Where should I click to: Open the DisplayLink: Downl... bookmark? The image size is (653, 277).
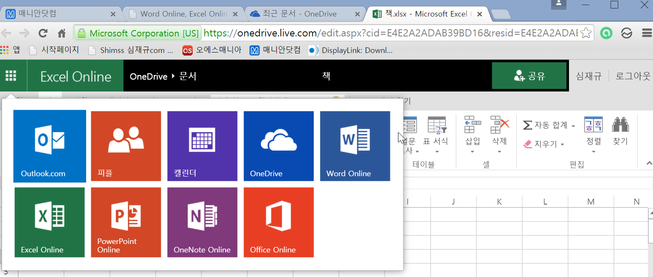click(350, 50)
